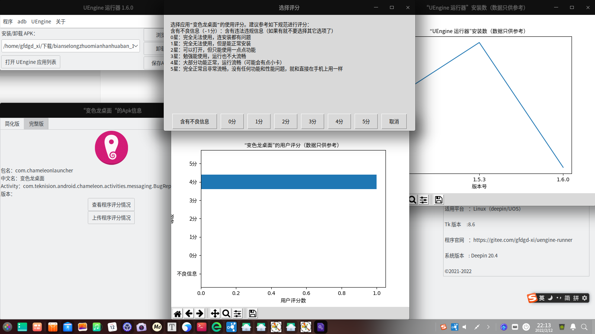Image resolution: width=595 pixels, height=334 pixels.
Task: Expand the APK path combo box dropdown
Action: tap(135, 46)
